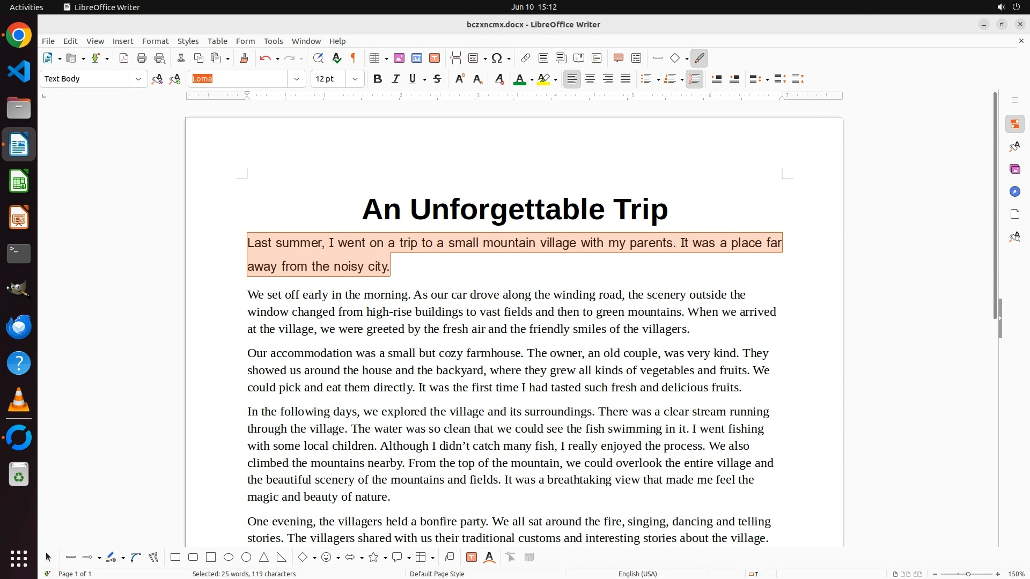1030x579 pixels.
Task: Click the Insert Hyperlink icon
Action: (526, 58)
